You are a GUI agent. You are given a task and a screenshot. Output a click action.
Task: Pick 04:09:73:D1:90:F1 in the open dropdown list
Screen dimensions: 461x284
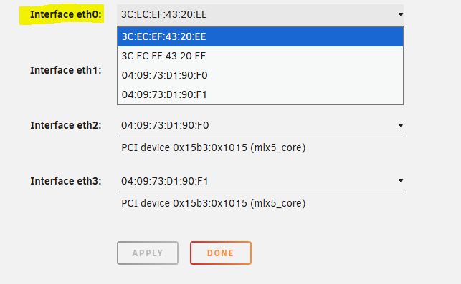tap(260, 94)
